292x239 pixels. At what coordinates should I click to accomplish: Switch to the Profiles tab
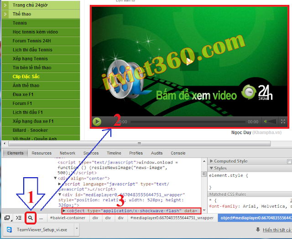pyautogui.click(x=136, y=153)
